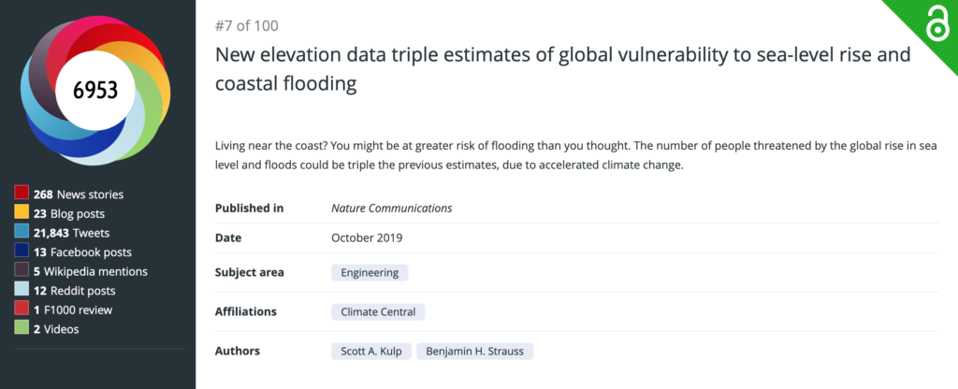The width and height of the screenshot is (958, 389).
Task: Click the red News stories color square
Action: [22, 194]
